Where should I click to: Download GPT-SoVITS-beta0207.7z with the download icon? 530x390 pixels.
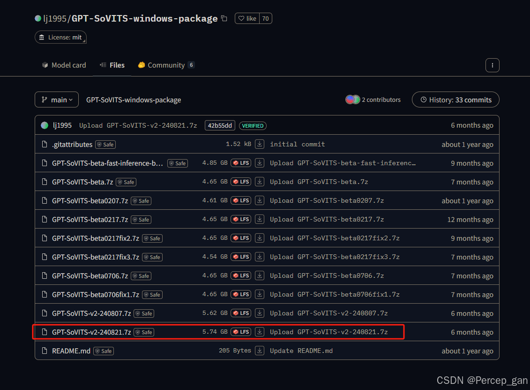click(260, 200)
